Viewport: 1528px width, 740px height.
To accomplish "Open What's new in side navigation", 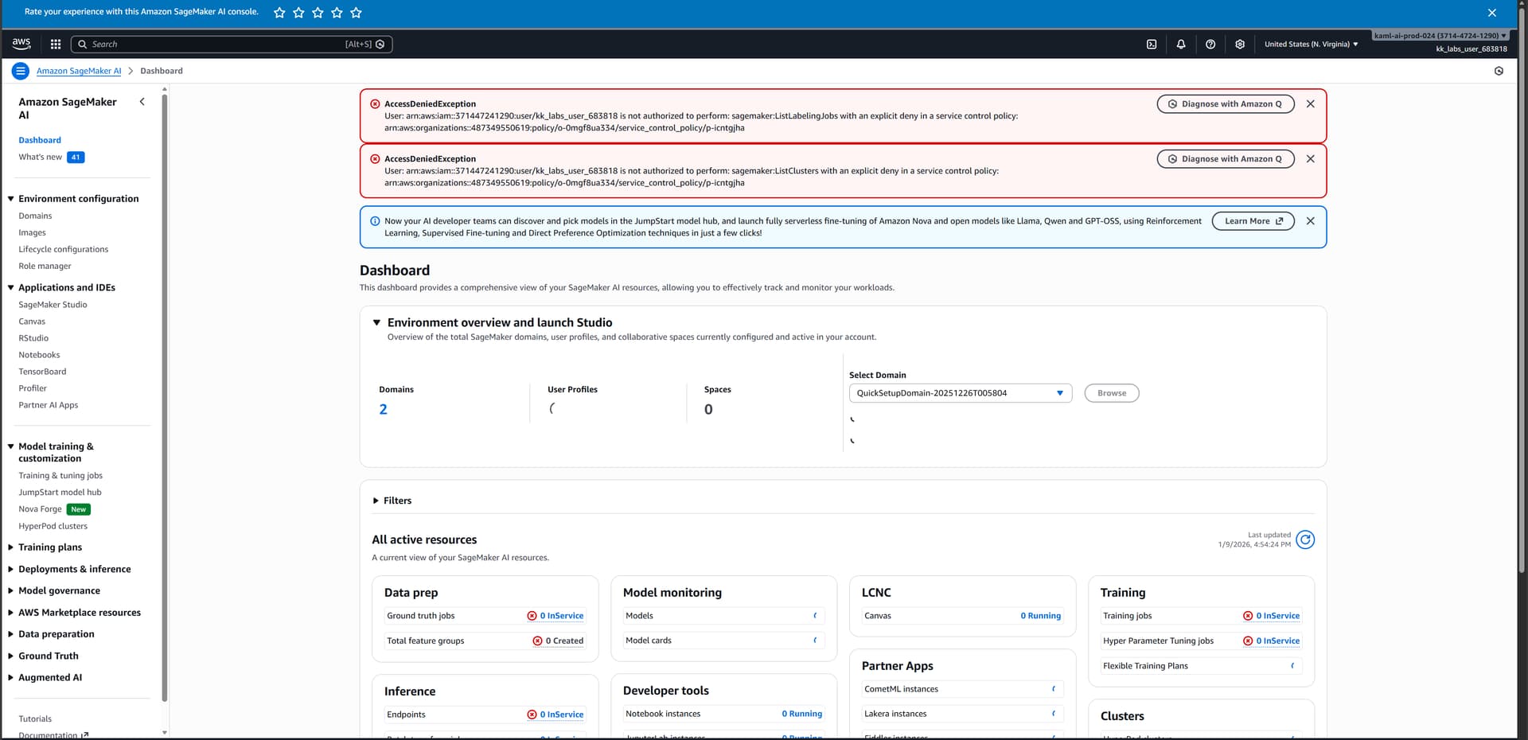I will [x=40, y=157].
